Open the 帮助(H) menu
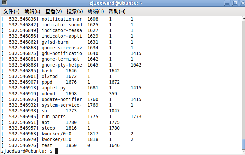The width and height of the screenshot is (245, 155). pyautogui.click(x=117, y=11)
